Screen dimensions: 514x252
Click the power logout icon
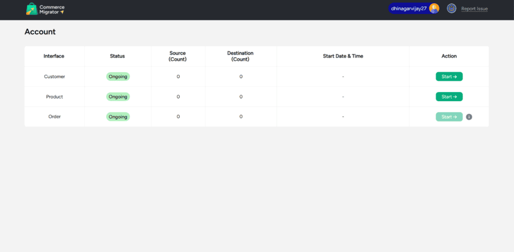tap(451, 9)
